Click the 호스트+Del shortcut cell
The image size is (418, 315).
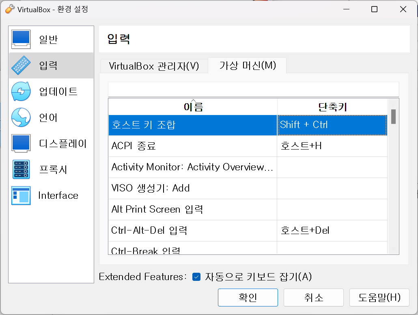[332, 230]
